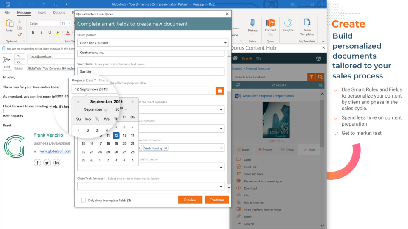Click the sort results icon
Screen dimensions: 408x229
coord(320,85)
